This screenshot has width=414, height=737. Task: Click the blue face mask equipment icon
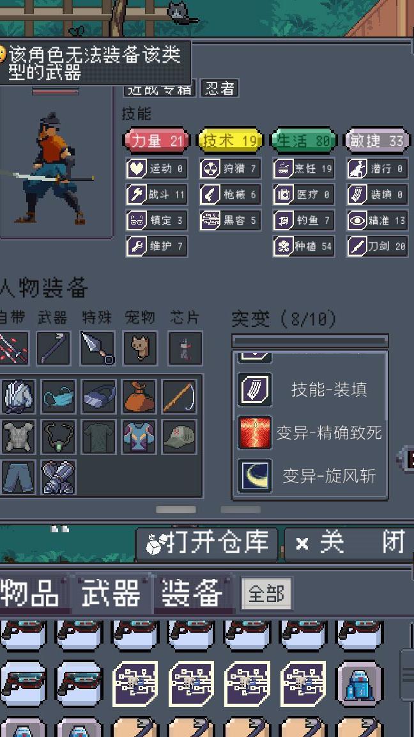click(x=58, y=397)
